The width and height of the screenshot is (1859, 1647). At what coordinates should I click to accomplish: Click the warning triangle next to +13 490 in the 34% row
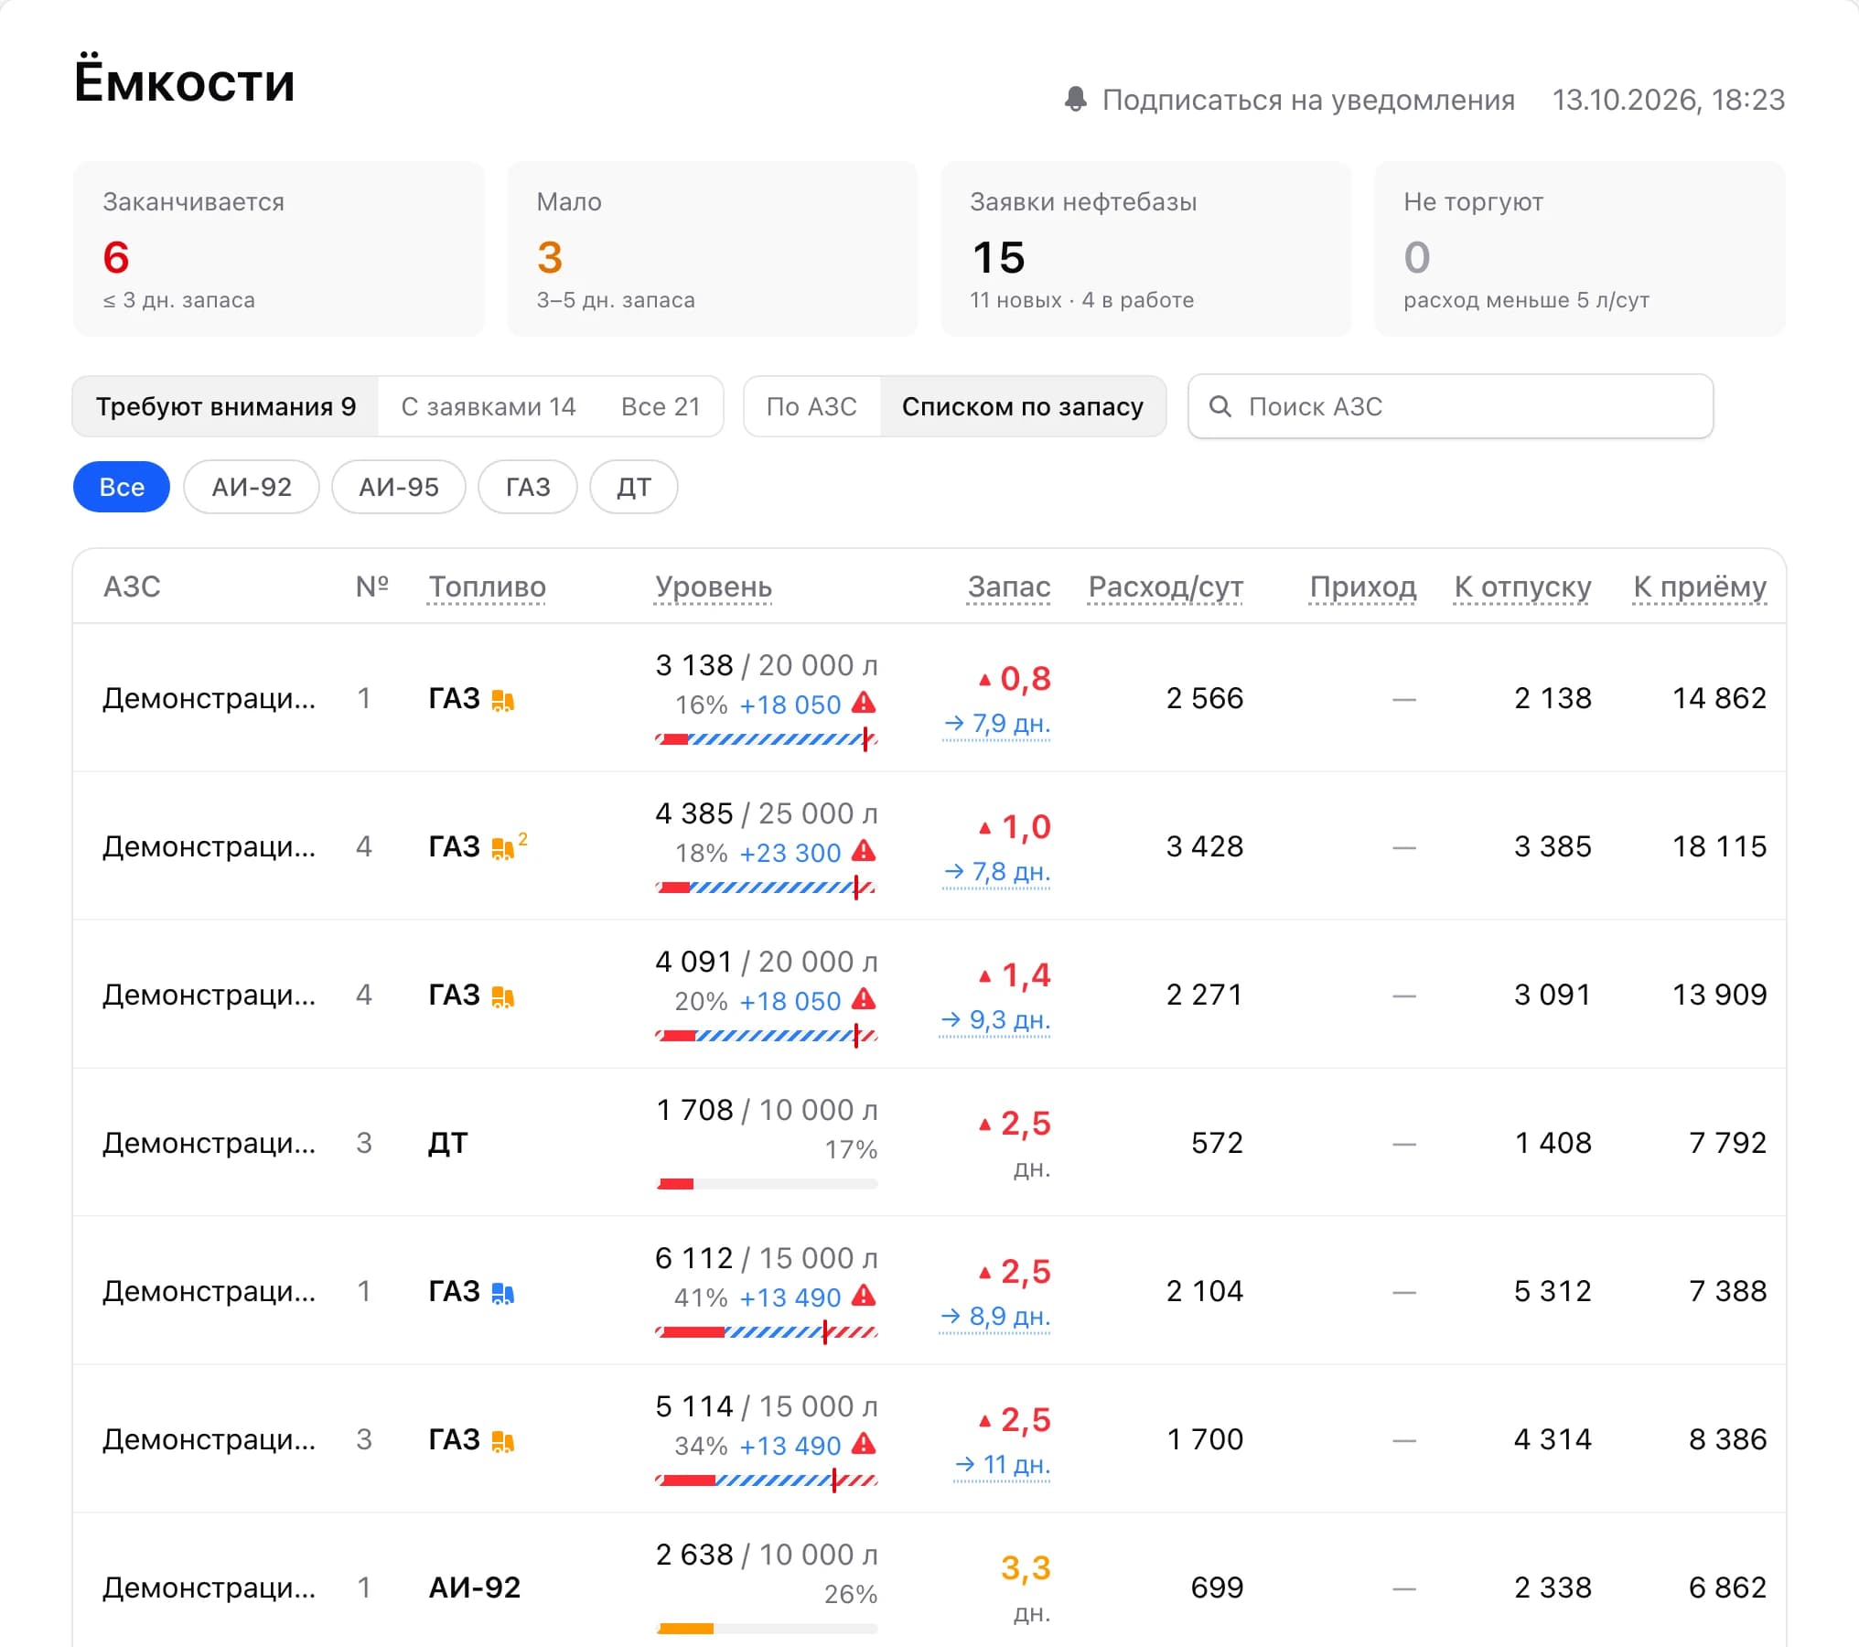[864, 1444]
